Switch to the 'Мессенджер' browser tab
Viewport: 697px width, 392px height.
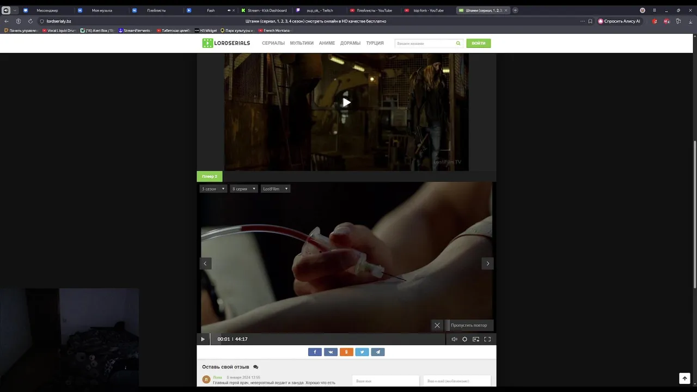click(x=47, y=10)
